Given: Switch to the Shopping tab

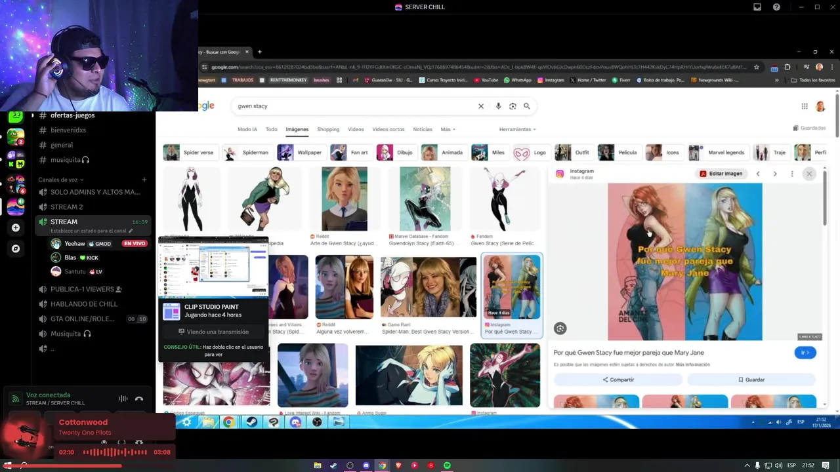Looking at the screenshot, I should pyautogui.click(x=328, y=129).
